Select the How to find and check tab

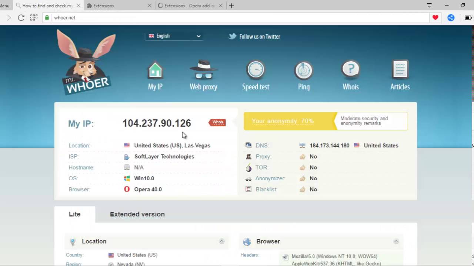click(x=47, y=6)
